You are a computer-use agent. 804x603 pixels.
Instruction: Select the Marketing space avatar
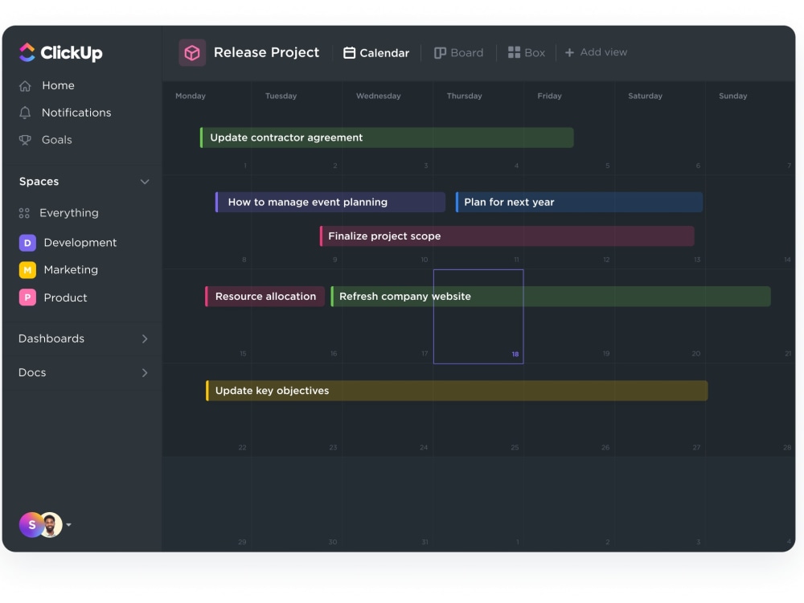pos(27,269)
